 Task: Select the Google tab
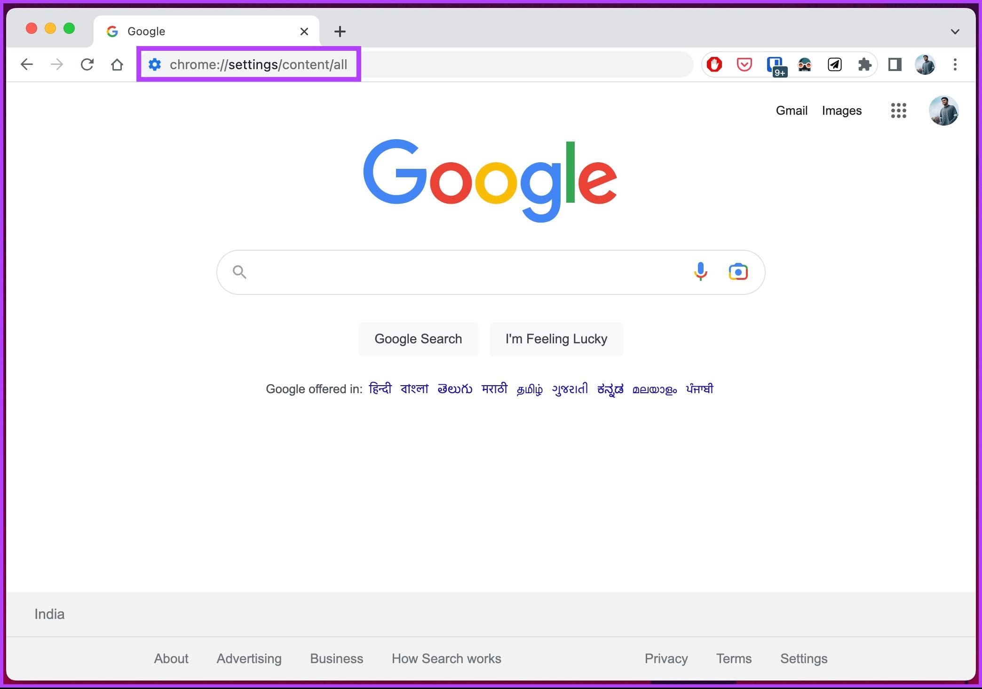point(206,32)
